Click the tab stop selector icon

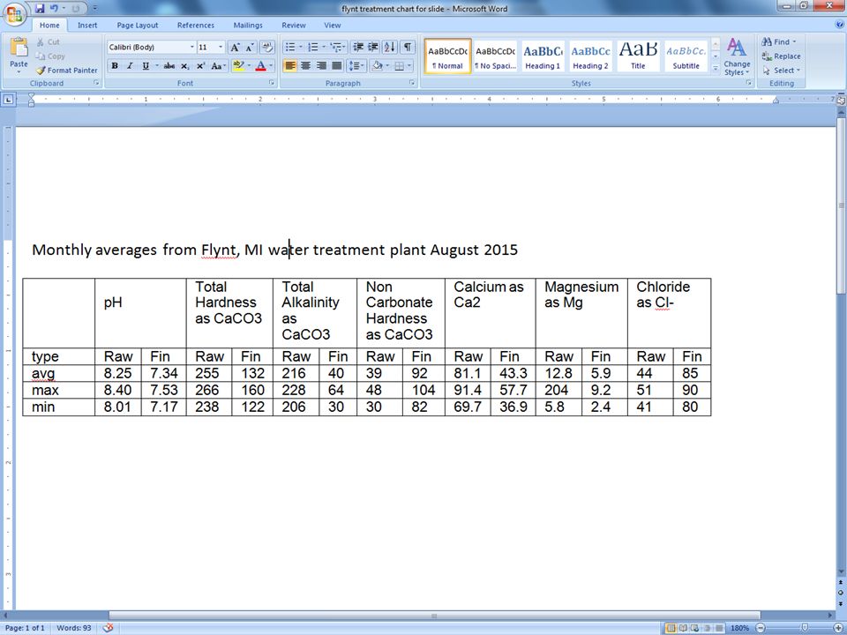point(8,100)
